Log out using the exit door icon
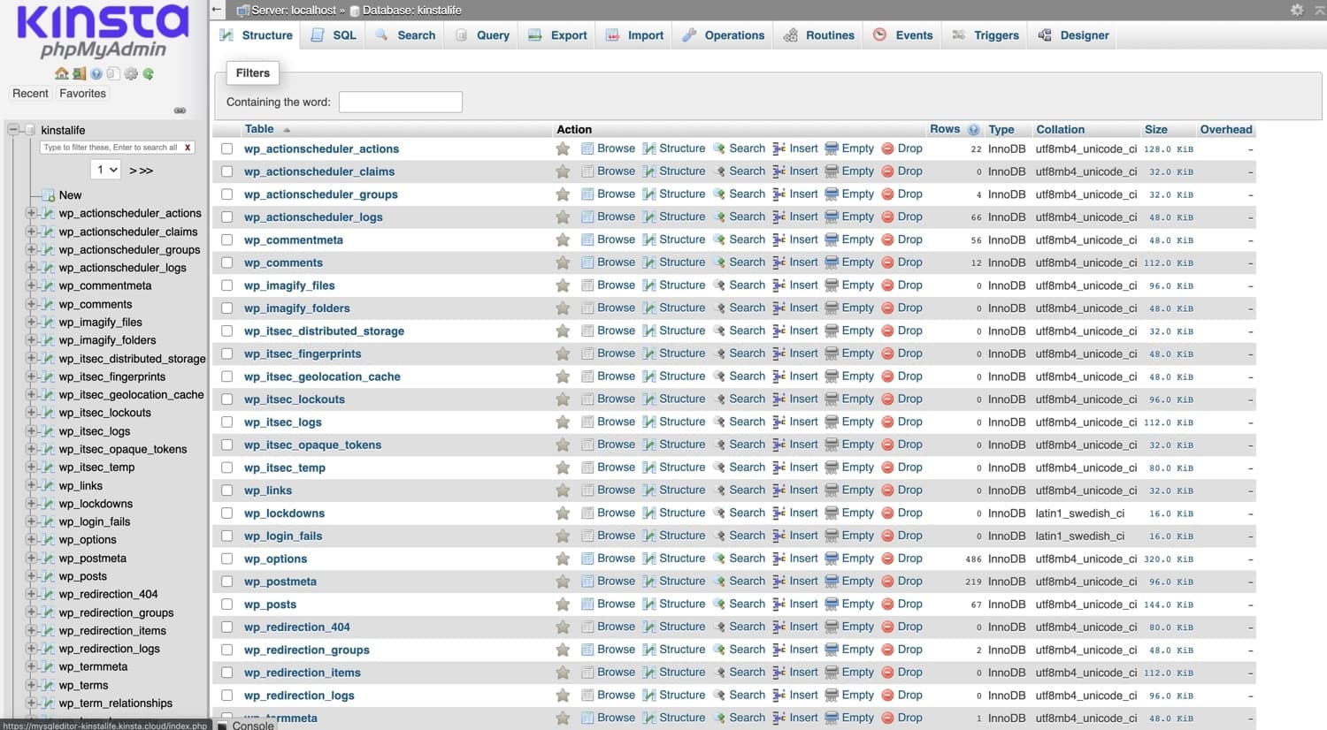Screen dimensions: 1327x730 click(79, 74)
